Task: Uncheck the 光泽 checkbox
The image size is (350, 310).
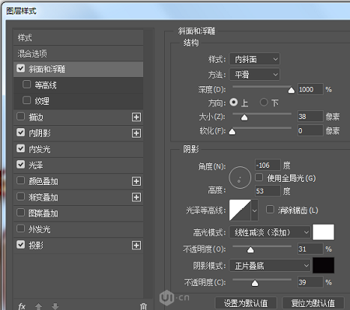Action: tap(21, 164)
